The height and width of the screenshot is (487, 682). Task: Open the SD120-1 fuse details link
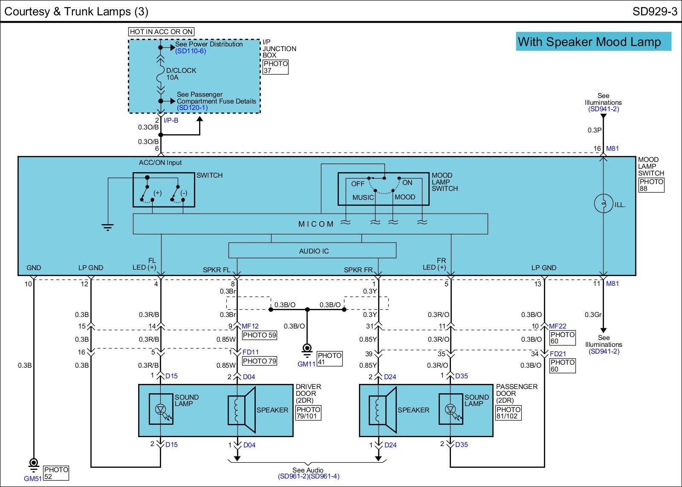click(x=192, y=108)
